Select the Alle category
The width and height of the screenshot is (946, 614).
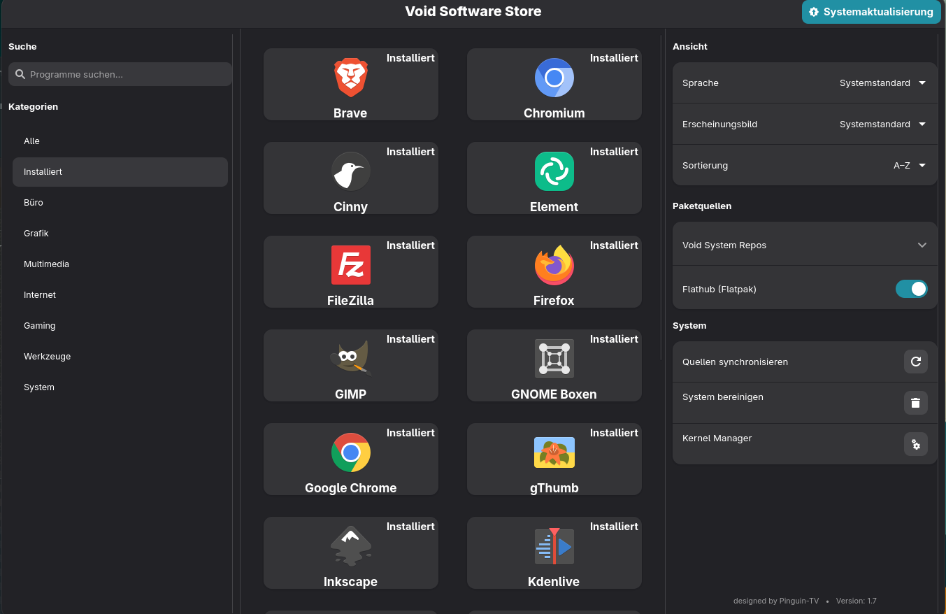[x=120, y=141]
